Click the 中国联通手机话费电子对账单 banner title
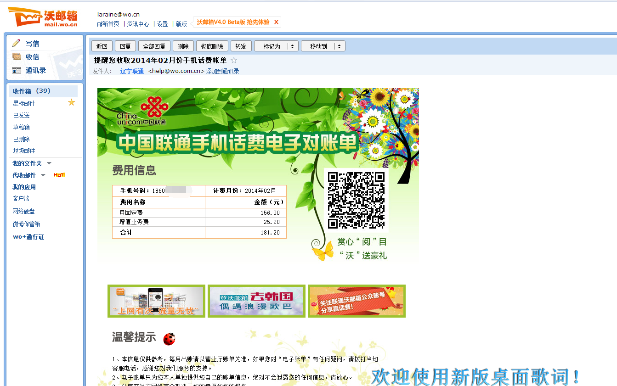 tap(237, 143)
